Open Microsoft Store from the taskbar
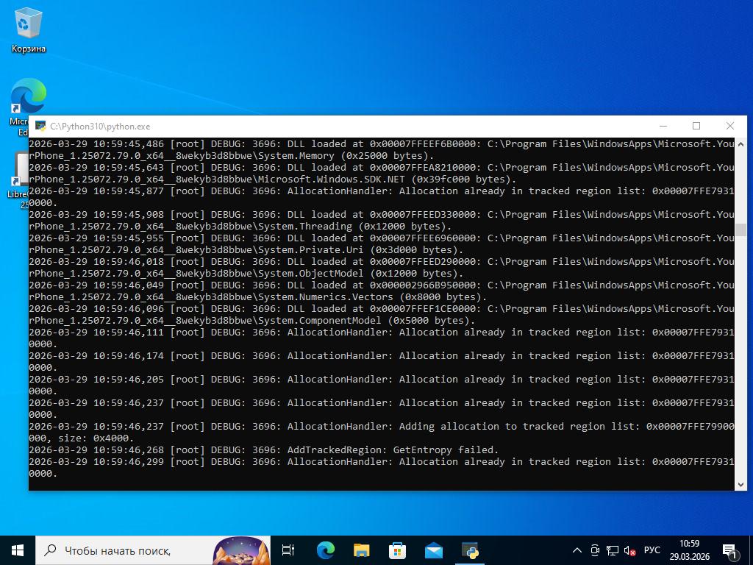Screen dimensions: 753x565 397,550
